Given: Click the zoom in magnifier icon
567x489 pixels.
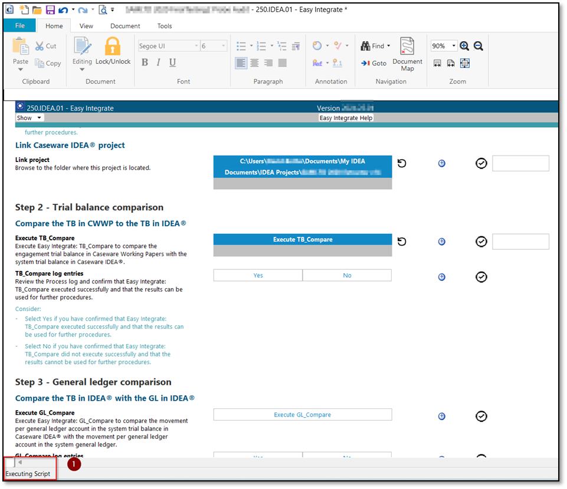Looking at the screenshot, I should click(x=464, y=46).
